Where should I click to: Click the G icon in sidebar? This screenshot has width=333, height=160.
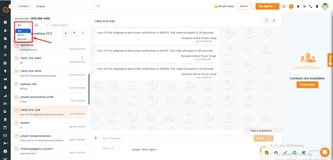(5, 112)
